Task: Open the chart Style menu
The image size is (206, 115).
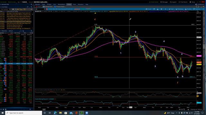Action: point(171,9)
